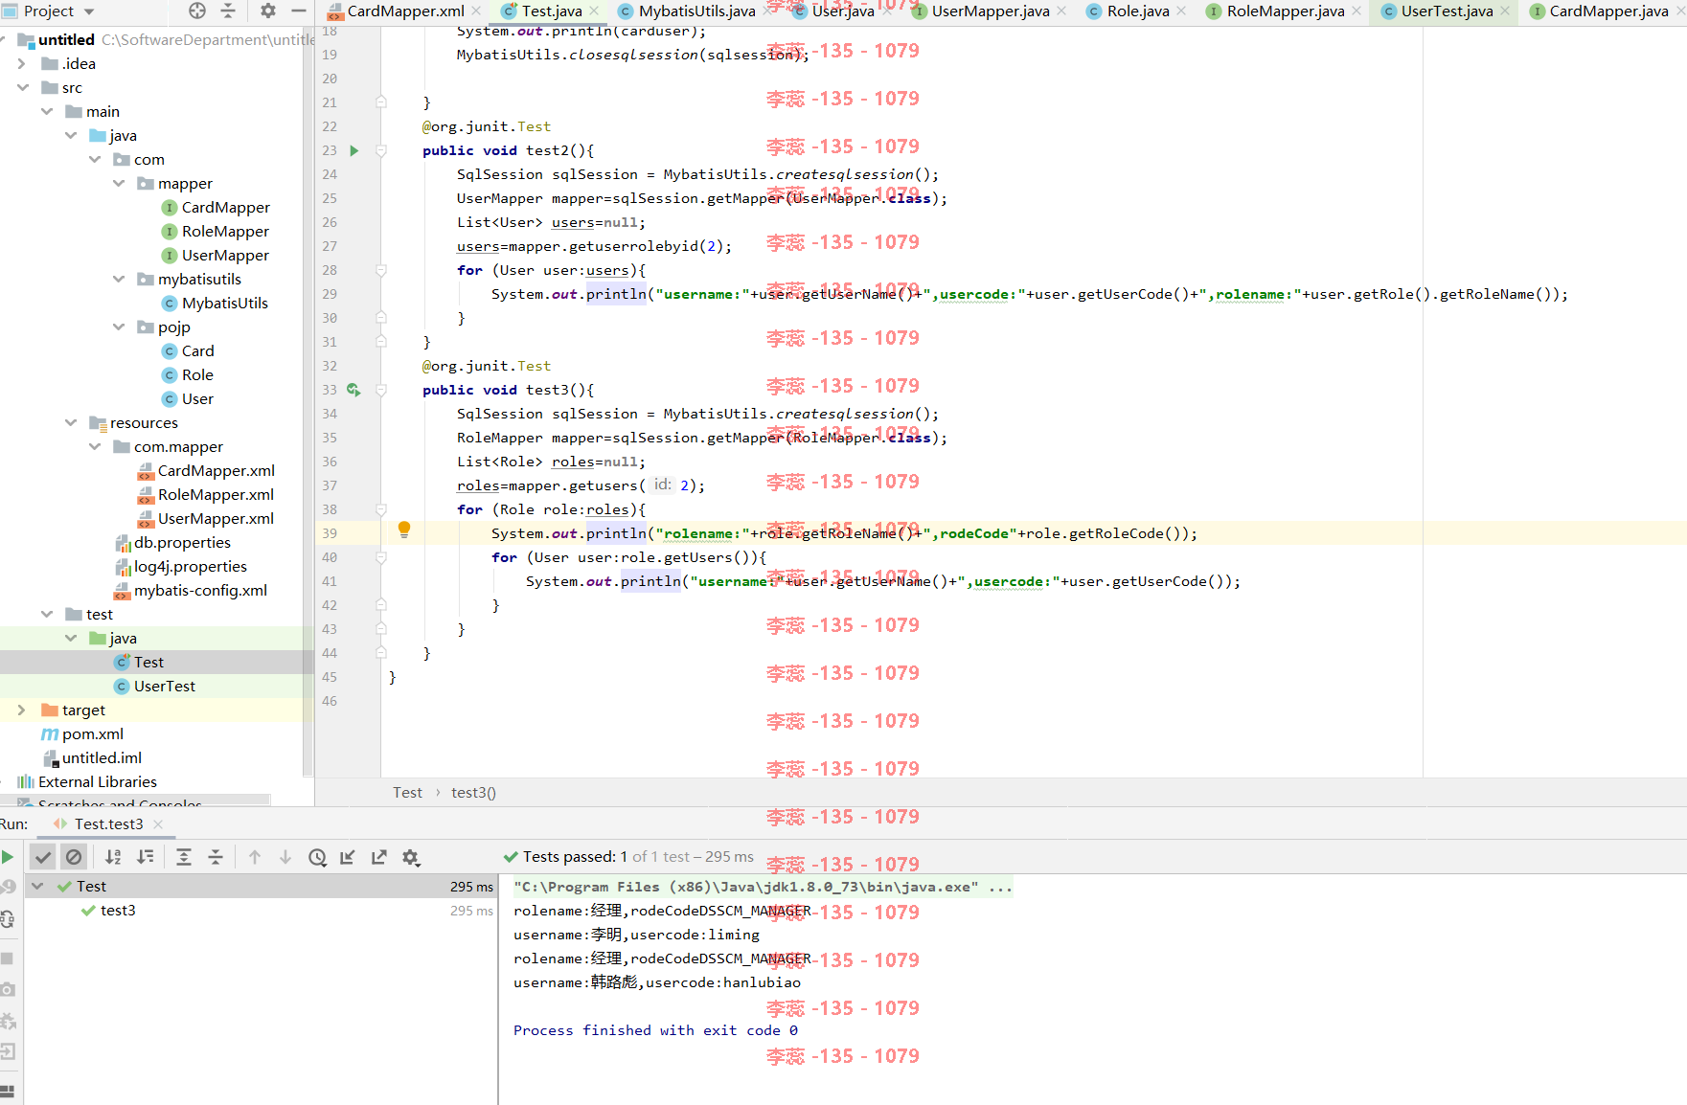1687x1105 pixels.
Task: Collapse the pojp package
Action: [x=119, y=327]
